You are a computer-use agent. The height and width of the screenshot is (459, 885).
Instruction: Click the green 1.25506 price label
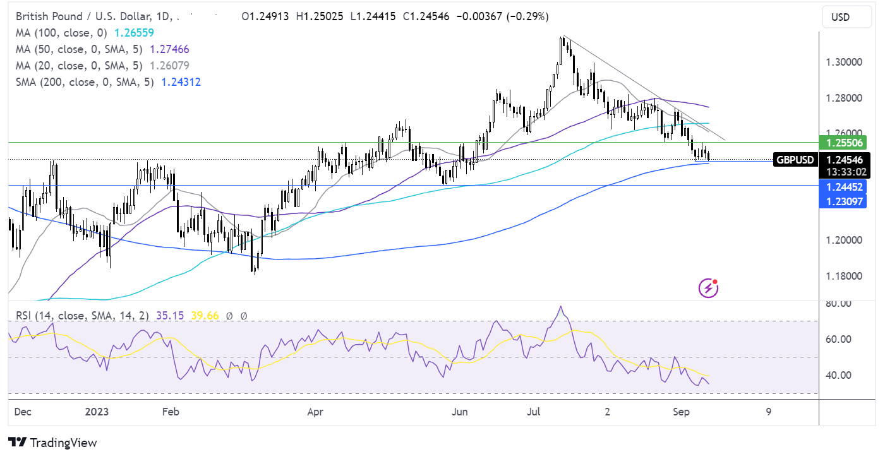[x=842, y=143]
